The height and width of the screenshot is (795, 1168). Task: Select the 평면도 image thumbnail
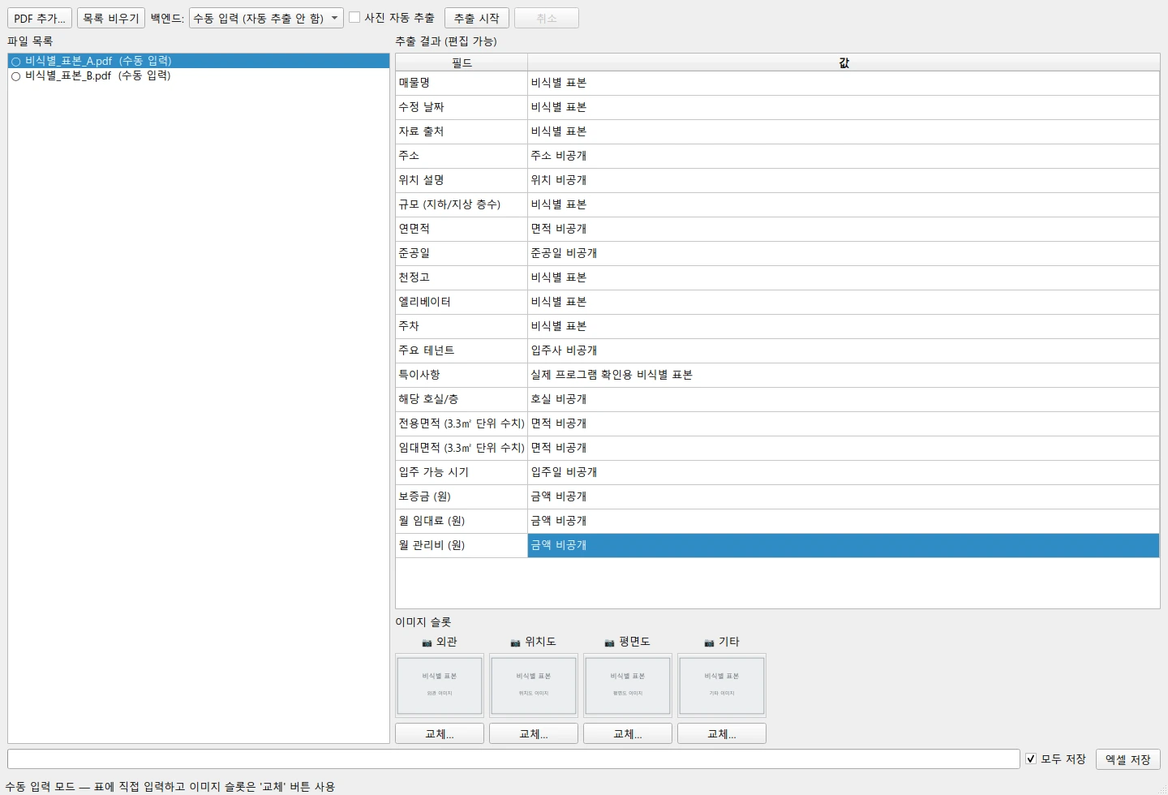pyautogui.click(x=628, y=685)
